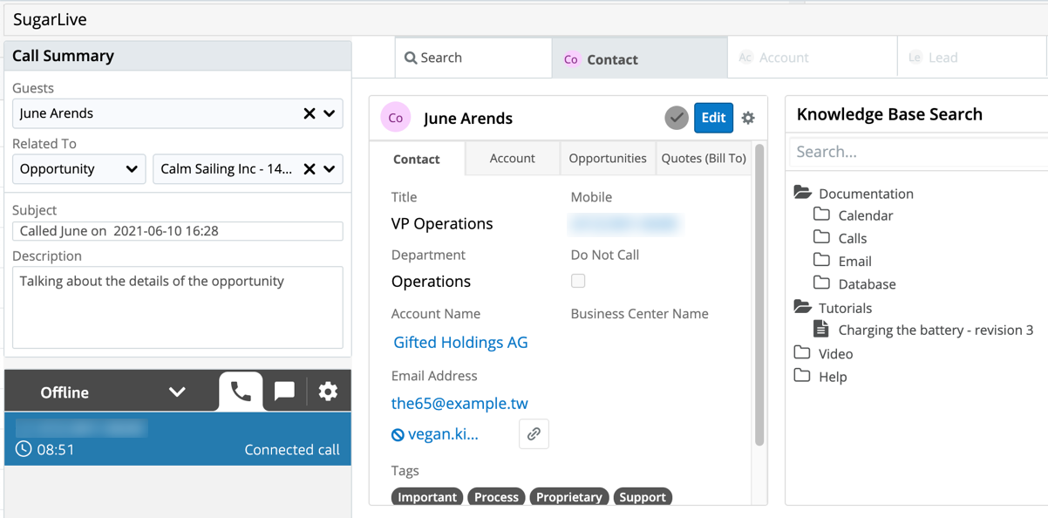Open the Quotes (Bill To) tab
Viewport: 1048px width, 518px height.
pos(704,158)
